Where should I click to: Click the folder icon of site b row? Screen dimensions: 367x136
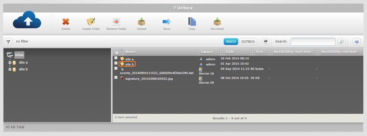(x=122, y=64)
